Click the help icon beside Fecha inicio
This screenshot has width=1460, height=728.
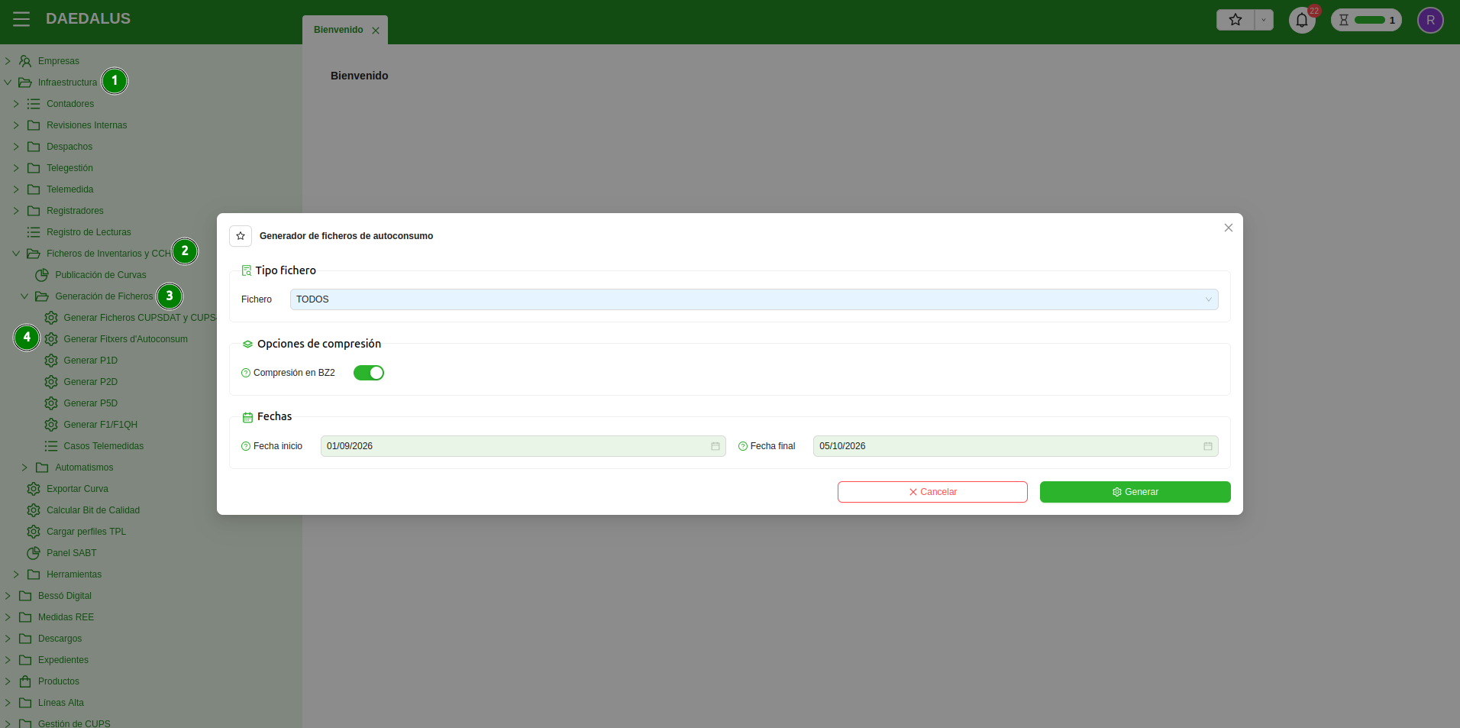click(x=246, y=446)
